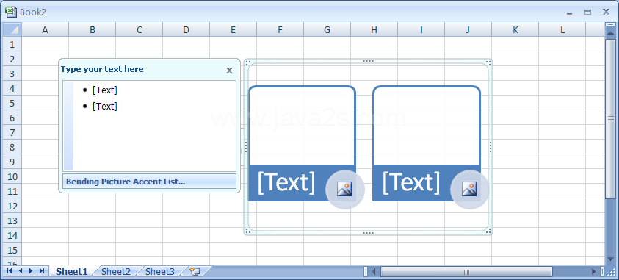The height and width of the screenshot is (280, 619).
Task: Go to previous sheet with navigation arrow
Action: coord(21,271)
